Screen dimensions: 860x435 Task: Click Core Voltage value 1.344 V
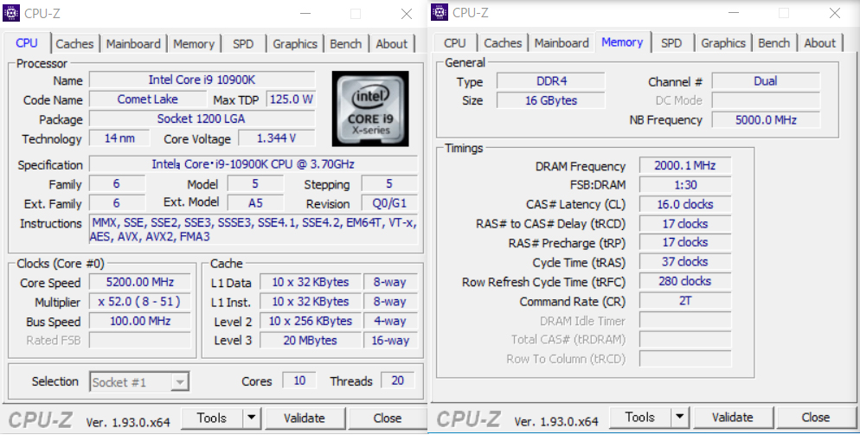click(277, 138)
